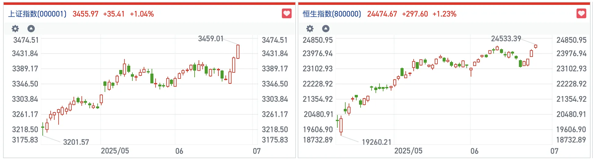Click the 3201.57 low marker label

tap(76, 142)
